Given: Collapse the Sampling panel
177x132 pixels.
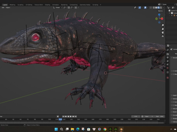Looking at the screenshot, I should [x=172, y=58].
